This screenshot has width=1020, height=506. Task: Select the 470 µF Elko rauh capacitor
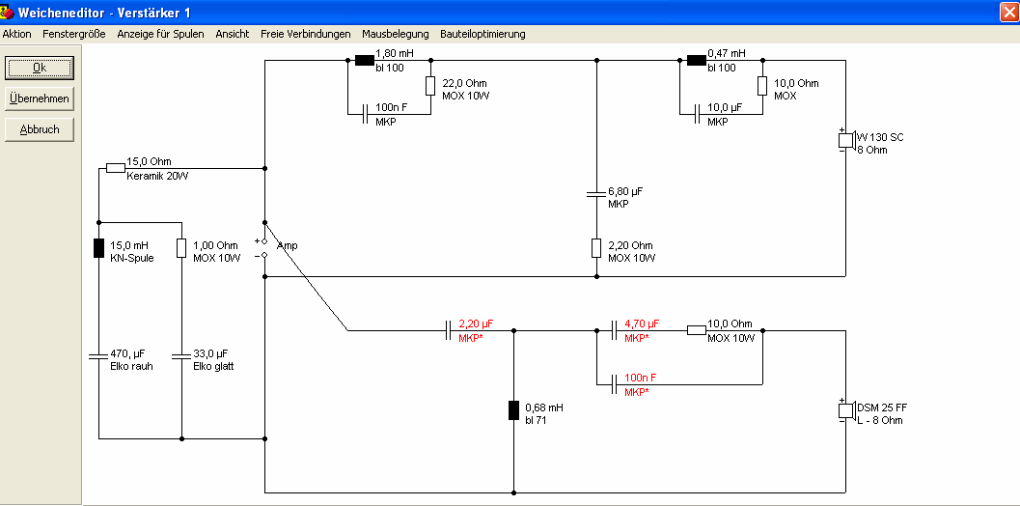[98, 356]
